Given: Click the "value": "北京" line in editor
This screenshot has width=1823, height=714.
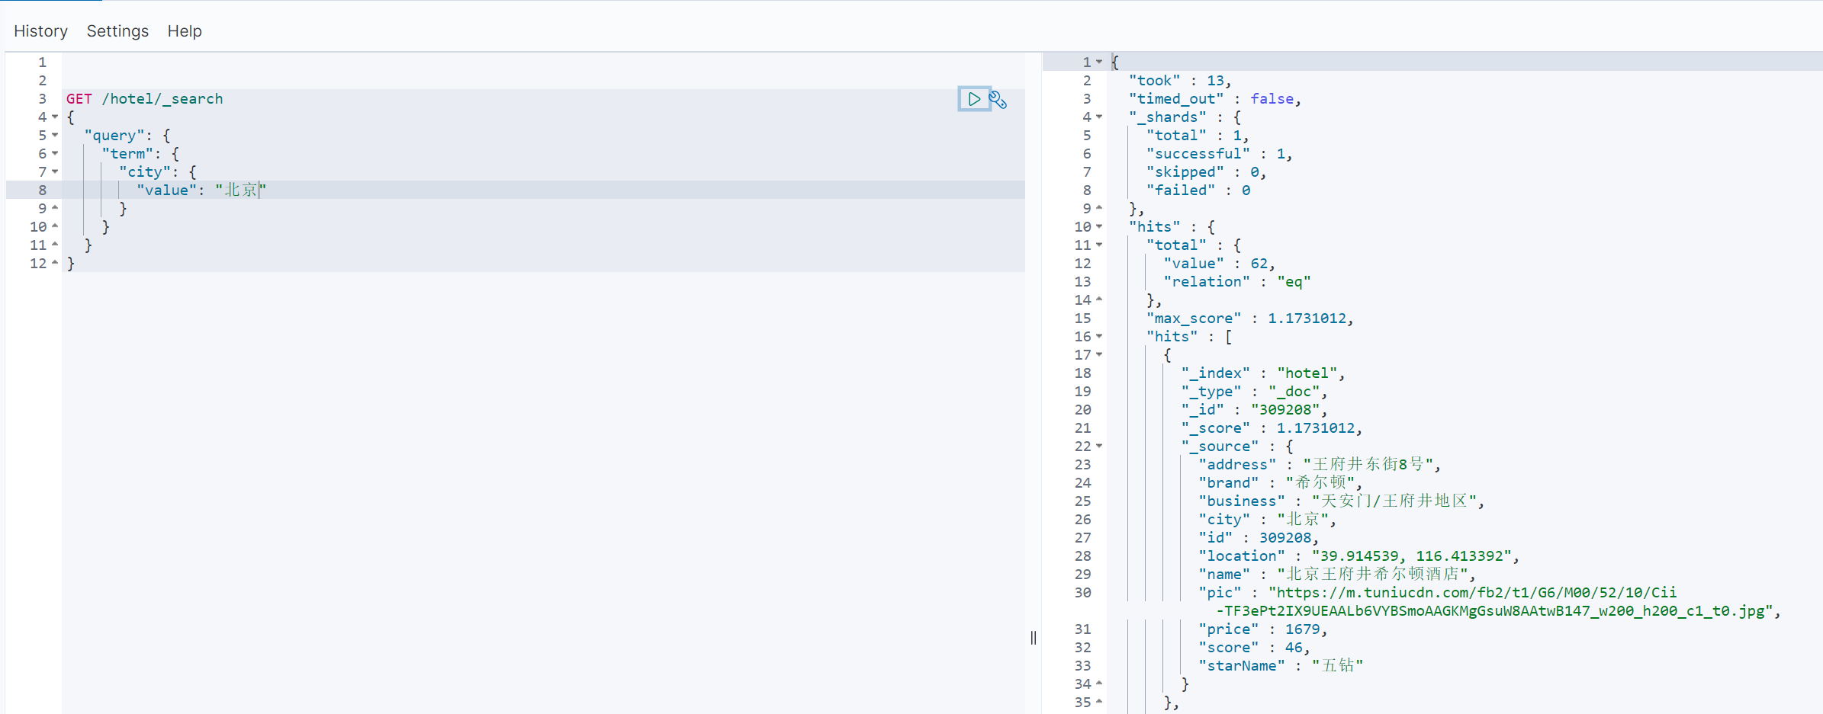Looking at the screenshot, I should click(201, 190).
